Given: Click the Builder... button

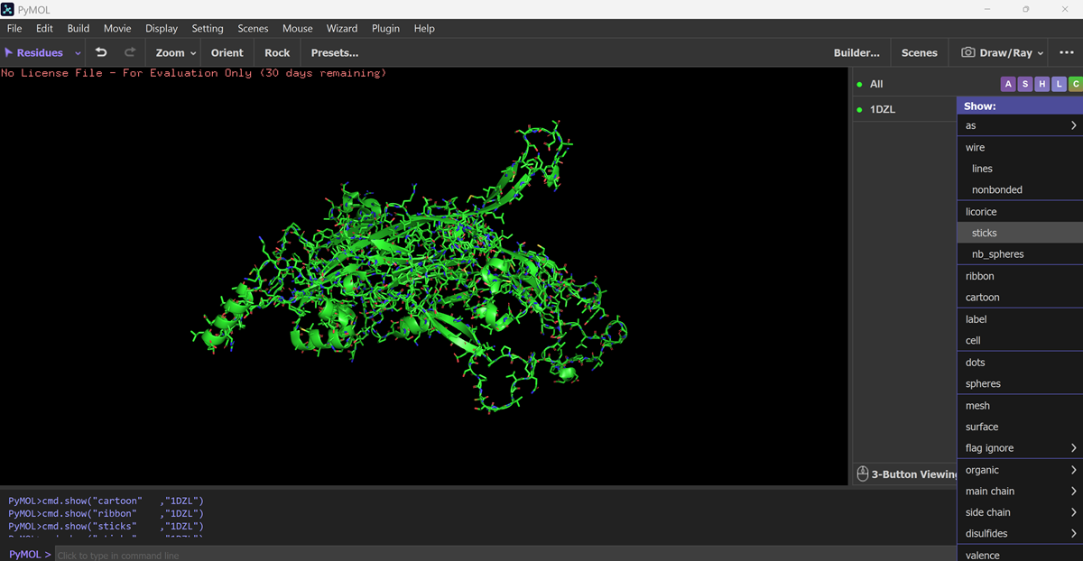Looking at the screenshot, I should pos(856,52).
